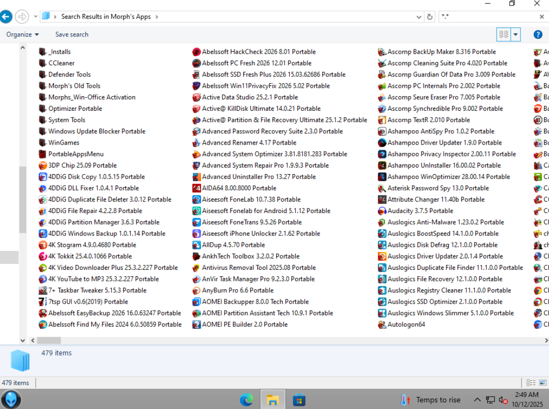This screenshot has width=549, height=409.
Task: Open the blue help question mark icon
Action: point(538,34)
